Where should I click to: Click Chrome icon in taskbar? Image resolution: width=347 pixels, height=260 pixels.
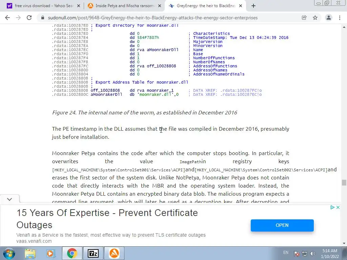coord(72,253)
